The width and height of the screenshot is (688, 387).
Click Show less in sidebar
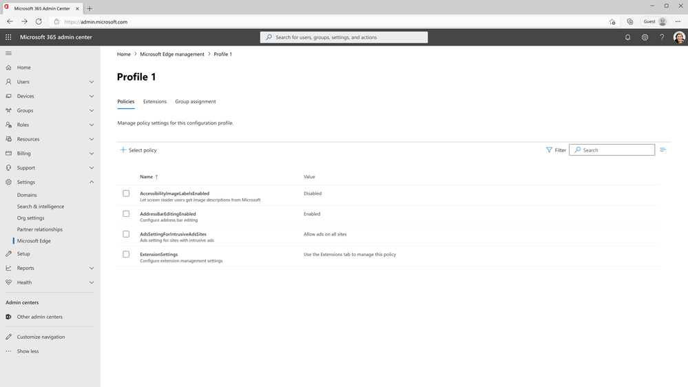point(28,351)
